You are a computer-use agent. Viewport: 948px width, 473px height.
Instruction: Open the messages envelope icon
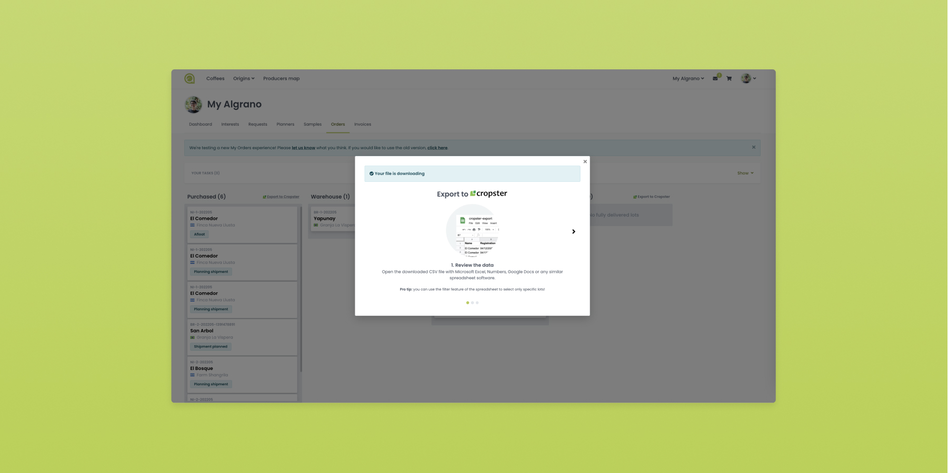[x=715, y=78]
